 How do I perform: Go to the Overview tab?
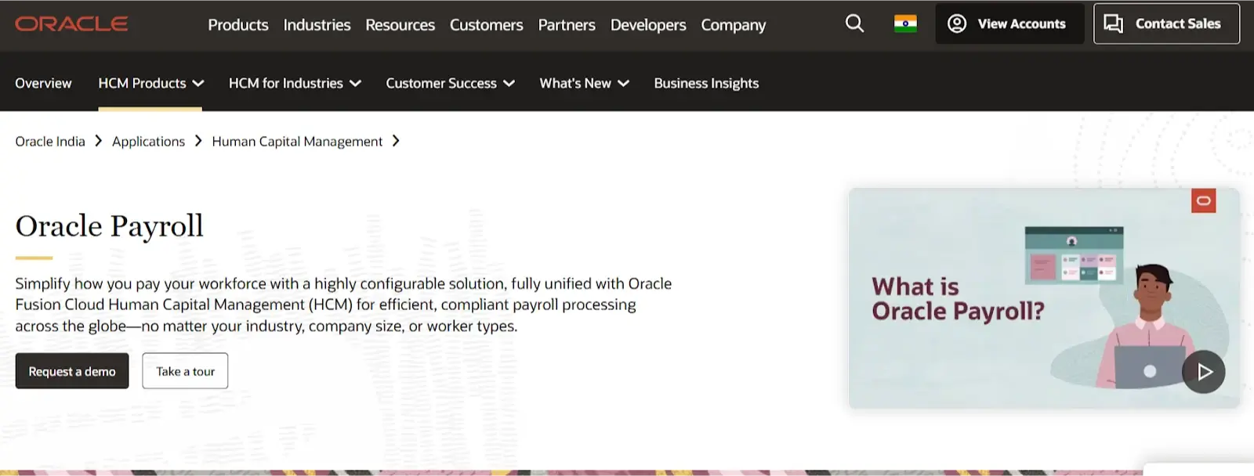coord(43,83)
